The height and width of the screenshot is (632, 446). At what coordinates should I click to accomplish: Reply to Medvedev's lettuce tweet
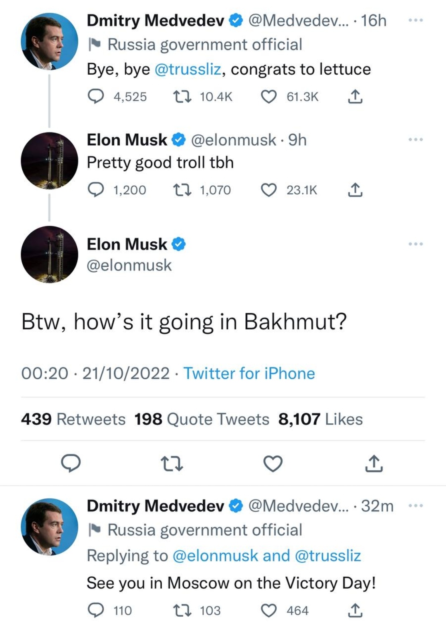(x=96, y=97)
